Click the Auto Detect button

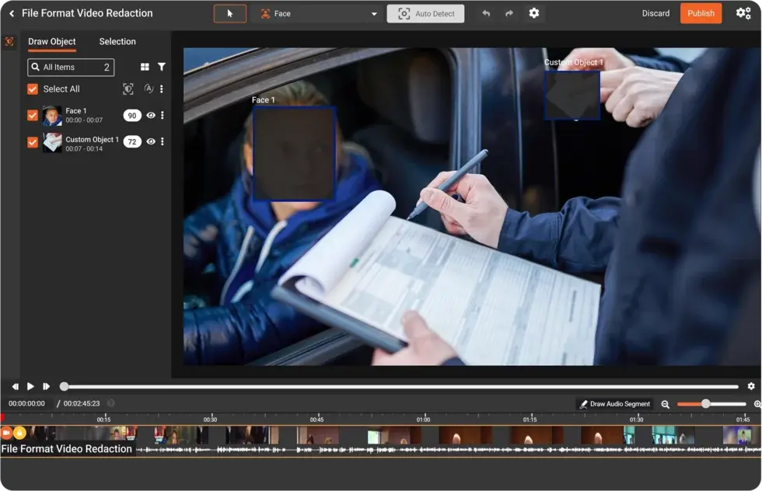click(x=425, y=13)
